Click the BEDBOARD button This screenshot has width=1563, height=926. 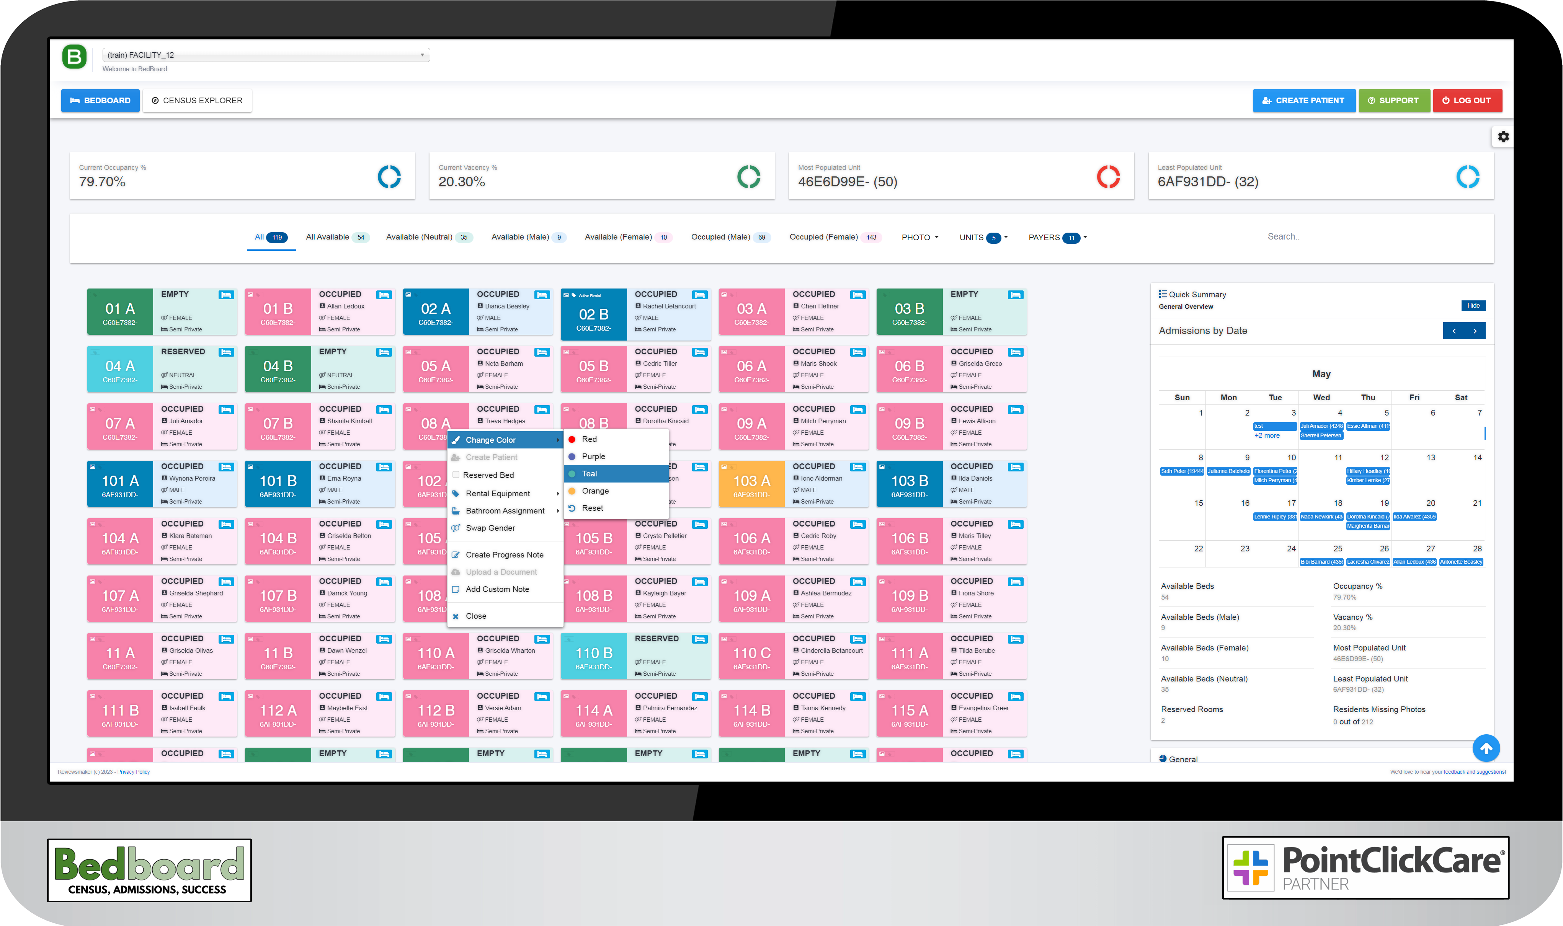point(100,101)
